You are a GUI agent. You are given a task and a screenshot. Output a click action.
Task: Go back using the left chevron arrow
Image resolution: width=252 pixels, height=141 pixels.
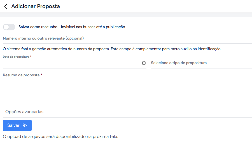coord(6,6)
